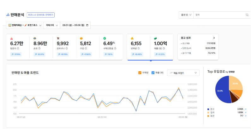The image size is (251, 129).
Task: Open the 08.01 ~ 09.08 date range picker
Action: (x=75, y=25)
